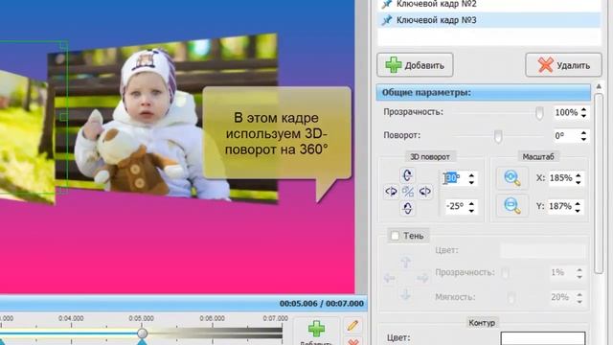Click the timeline playhead handle
The image size is (613, 345).
143,333
